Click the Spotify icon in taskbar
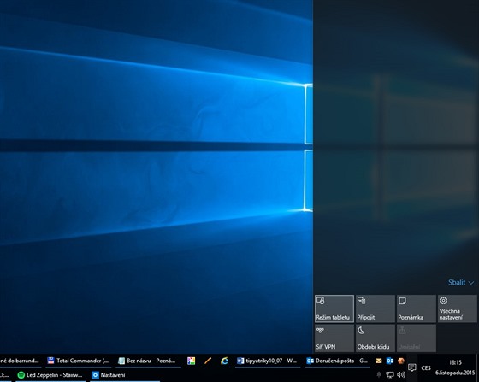This screenshot has width=479, height=382. [x=21, y=375]
